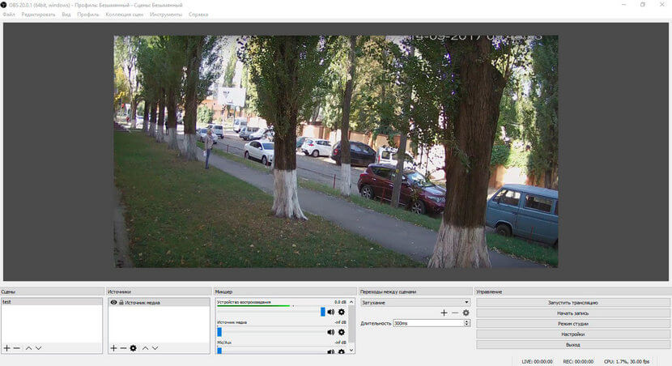Move the source up in the Источники list

click(x=145, y=348)
